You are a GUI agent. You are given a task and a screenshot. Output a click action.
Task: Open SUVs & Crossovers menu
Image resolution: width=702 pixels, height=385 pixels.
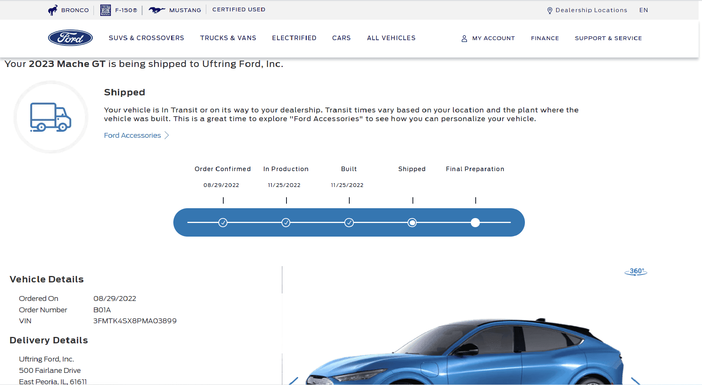point(146,38)
